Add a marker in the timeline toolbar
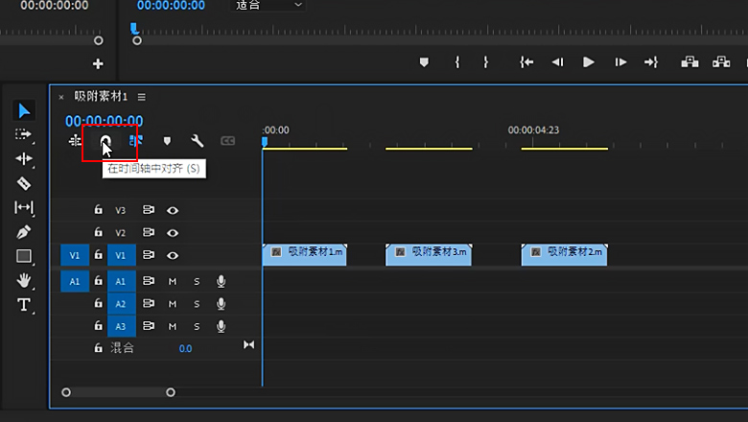 tap(167, 141)
